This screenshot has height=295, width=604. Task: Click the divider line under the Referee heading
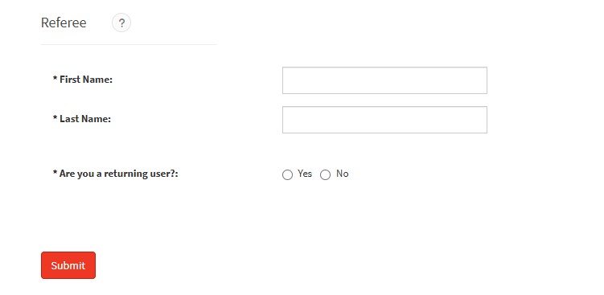click(129, 45)
